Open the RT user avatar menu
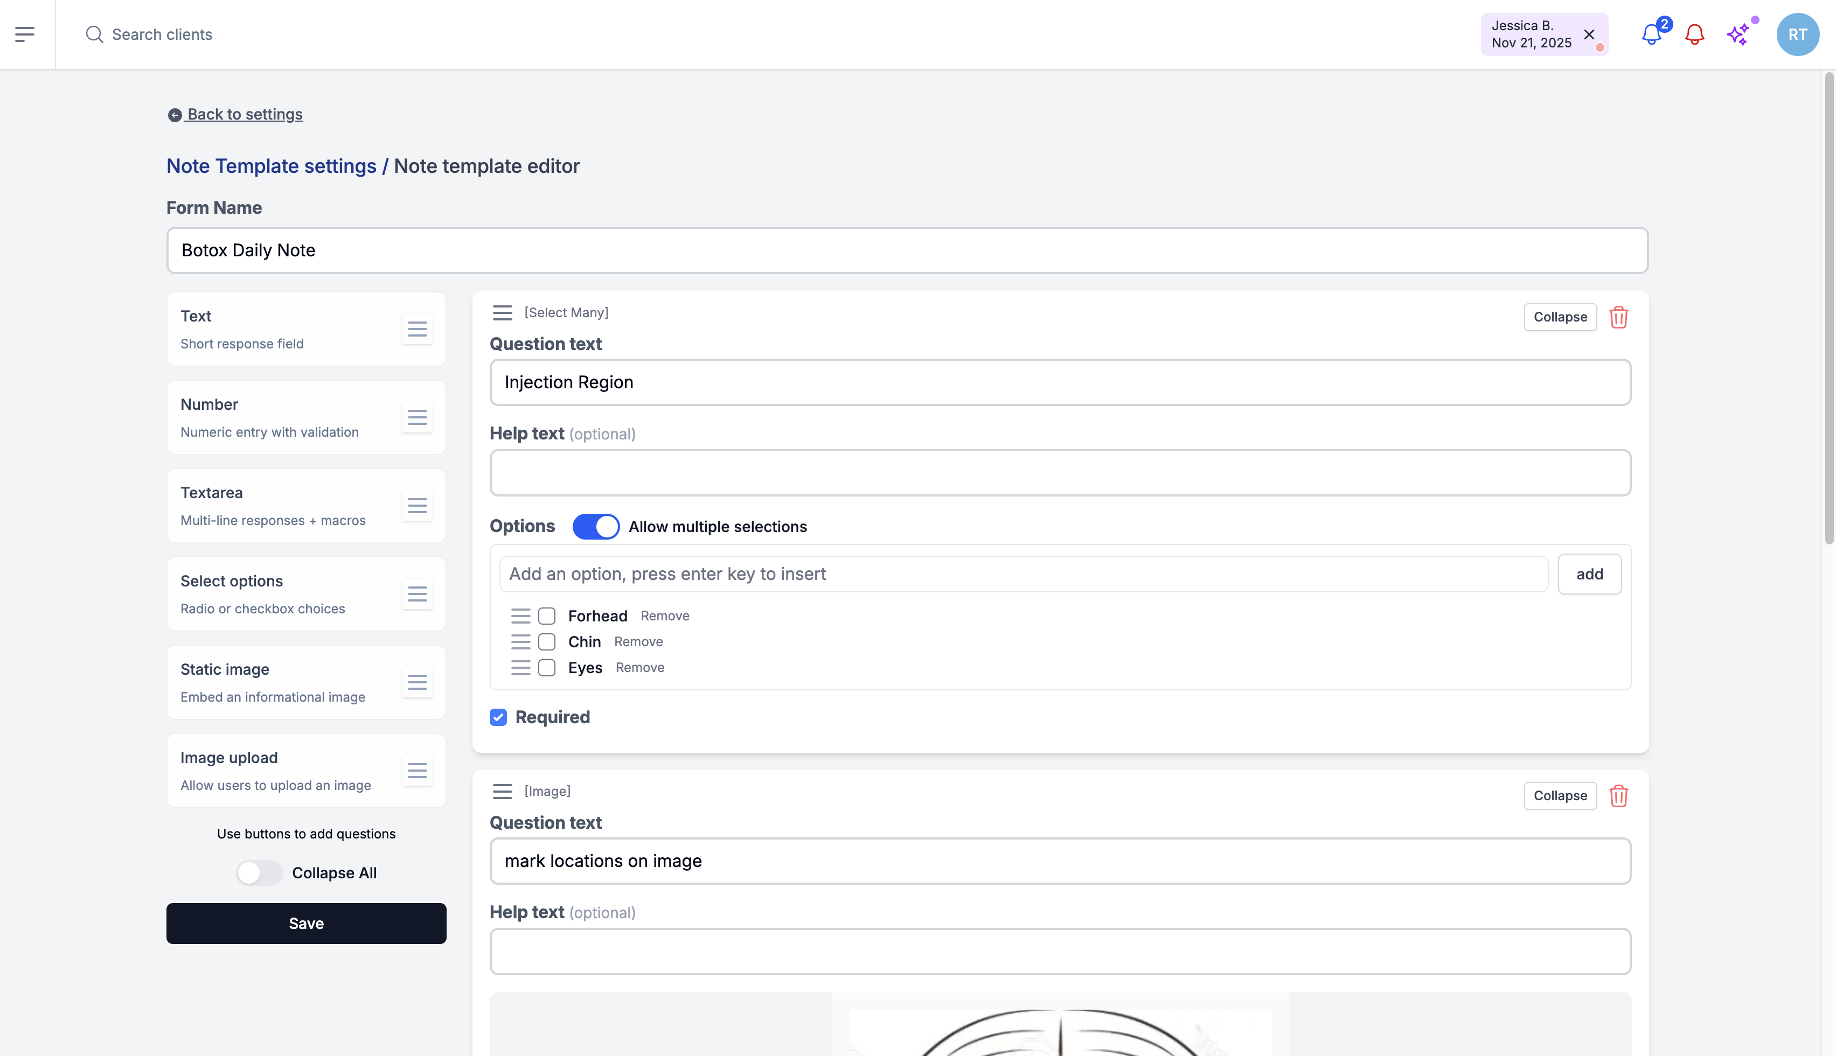 point(1797,34)
